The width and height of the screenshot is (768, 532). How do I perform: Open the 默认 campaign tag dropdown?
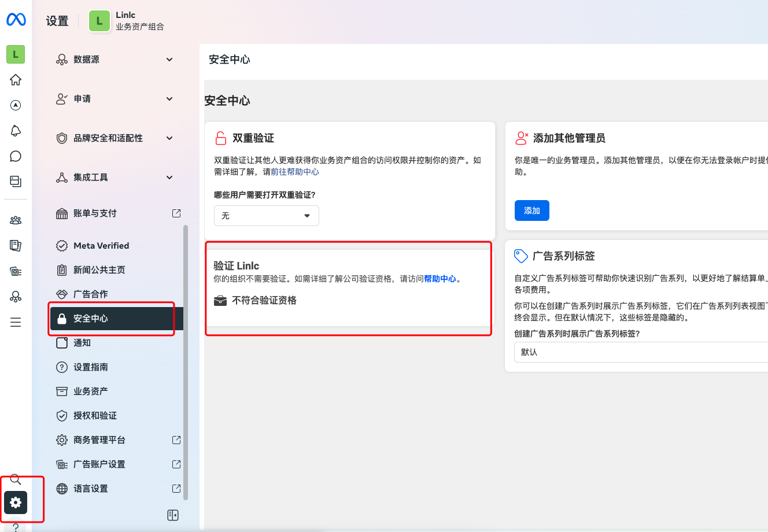pos(641,352)
